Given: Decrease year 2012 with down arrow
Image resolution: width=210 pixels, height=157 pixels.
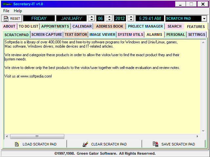Looking at the screenshot, I should (x=131, y=20).
